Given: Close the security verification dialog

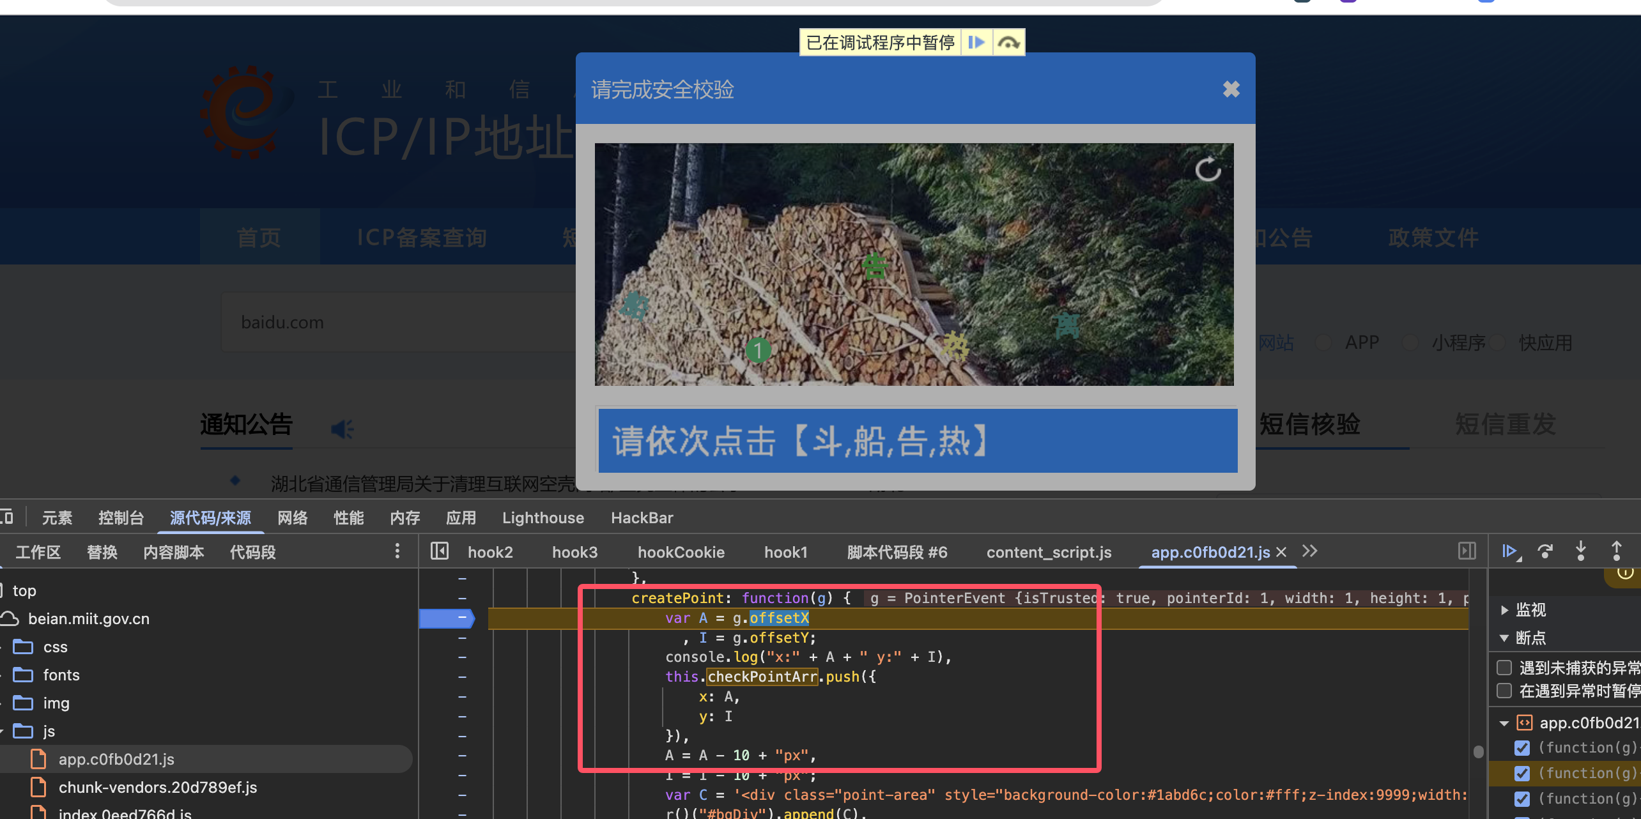Looking at the screenshot, I should click(x=1231, y=89).
